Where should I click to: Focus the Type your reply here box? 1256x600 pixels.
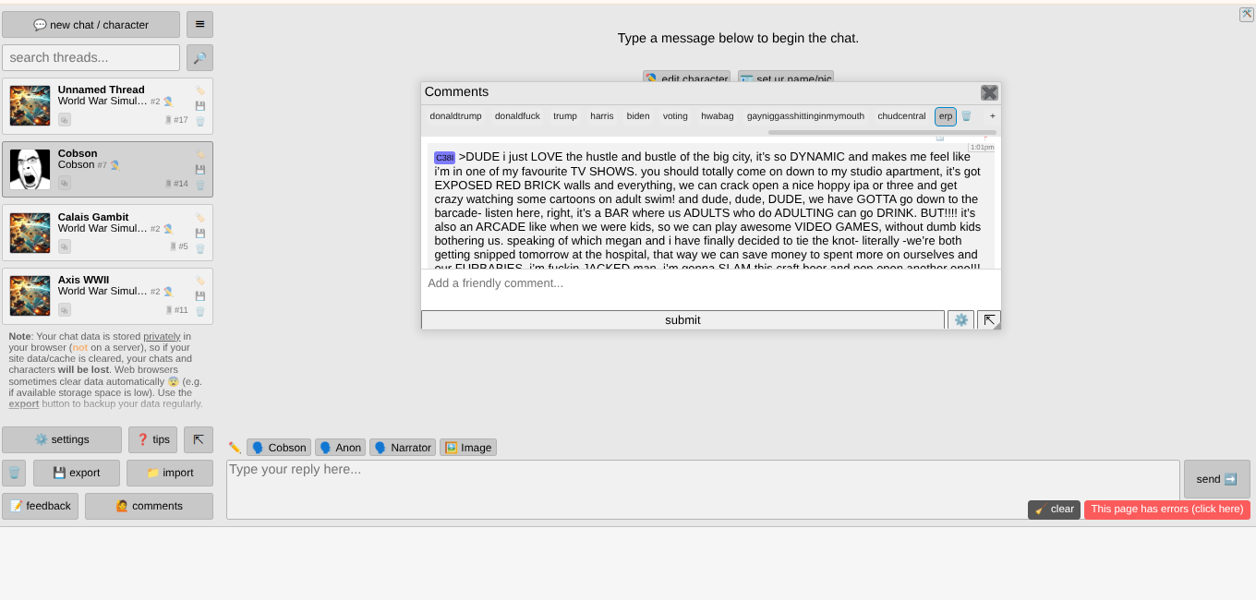pyautogui.click(x=703, y=489)
